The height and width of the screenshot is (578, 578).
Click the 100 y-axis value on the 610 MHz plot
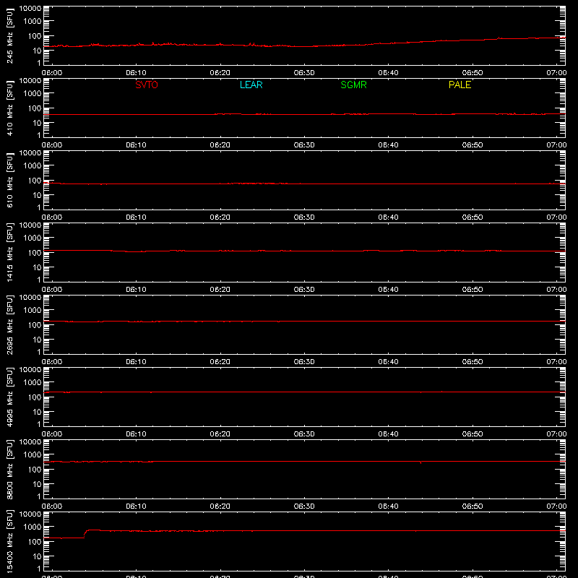35,181
